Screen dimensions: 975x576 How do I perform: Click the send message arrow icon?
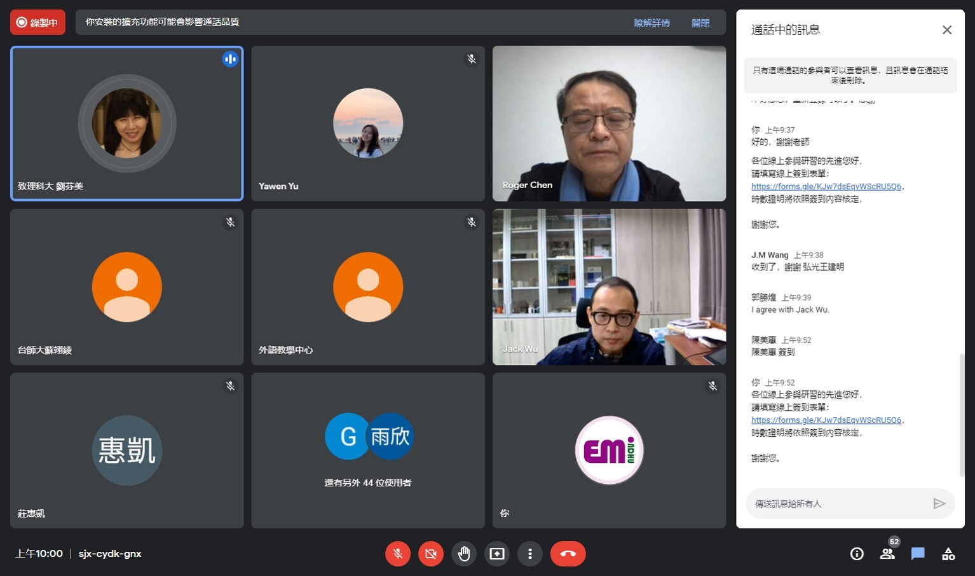[939, 504]
